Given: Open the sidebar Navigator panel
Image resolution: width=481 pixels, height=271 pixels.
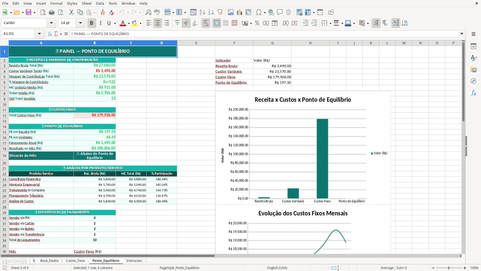Looking at the screenshot, I should [473, 81].
